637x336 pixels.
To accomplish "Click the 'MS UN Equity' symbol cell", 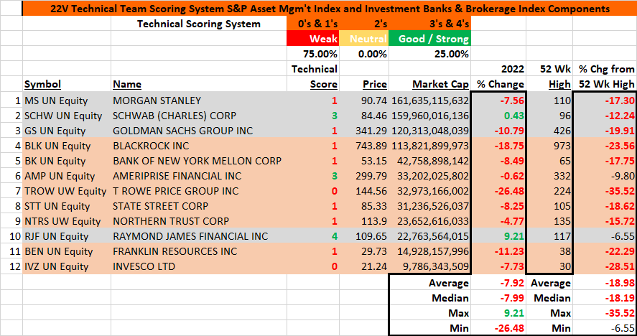I will pyautogui.click(x=67, y=100).
